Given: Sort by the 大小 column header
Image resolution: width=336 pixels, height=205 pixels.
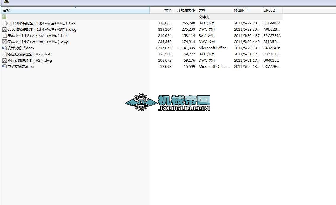Looking at the screenshot, I should pyautogui.click(x=168, y=10).
